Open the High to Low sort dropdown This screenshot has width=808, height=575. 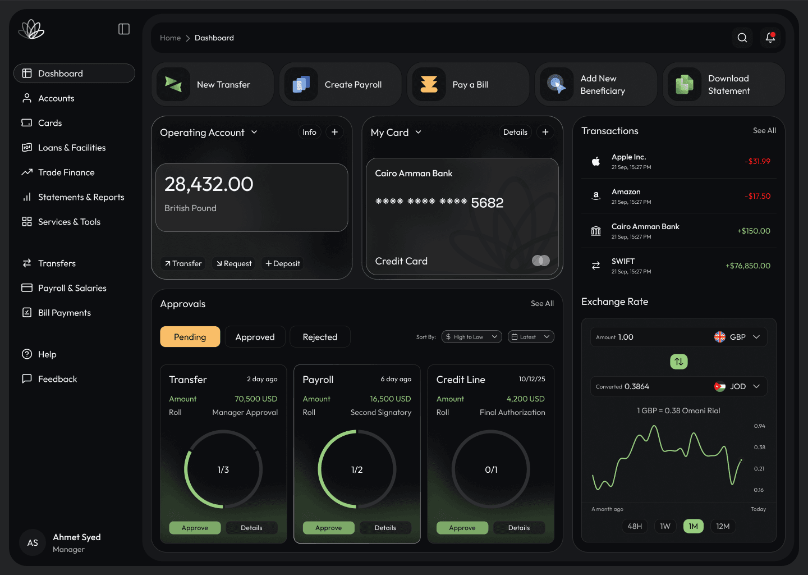pos(471,336)
